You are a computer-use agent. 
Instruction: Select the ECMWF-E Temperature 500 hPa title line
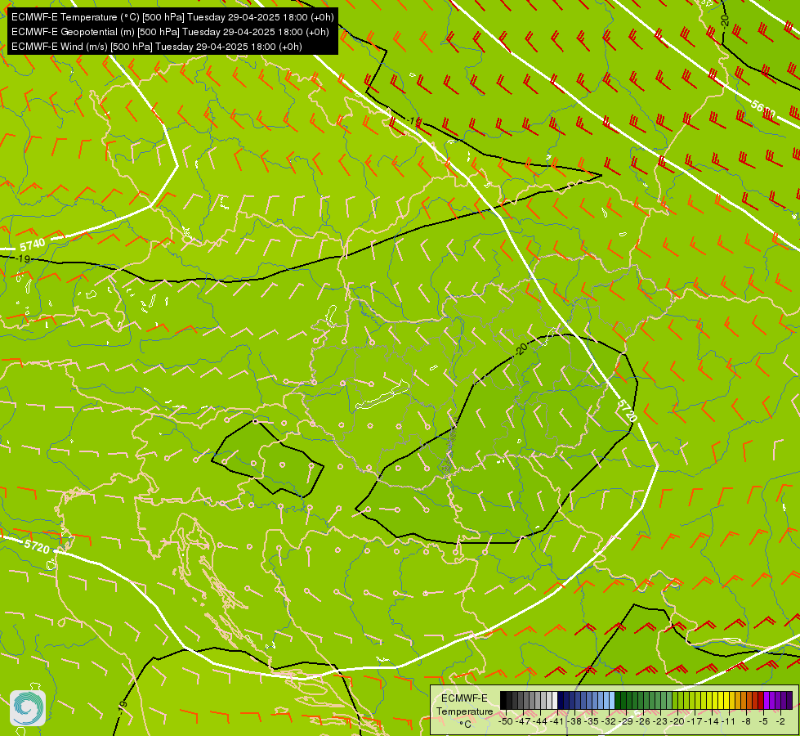(x=172, y=17)
